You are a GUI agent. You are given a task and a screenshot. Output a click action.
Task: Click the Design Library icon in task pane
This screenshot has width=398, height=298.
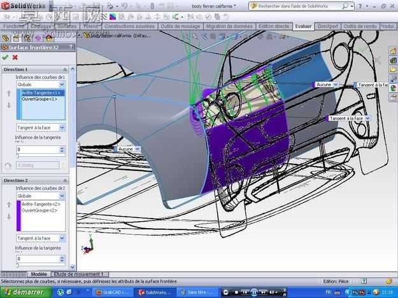click(x=393, y=60)
